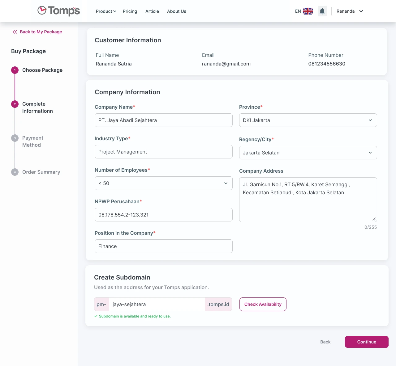Click the double-chevron back arrow icon
The height and width of the screenshot is (366, 396).
click(x=15, y=32)
